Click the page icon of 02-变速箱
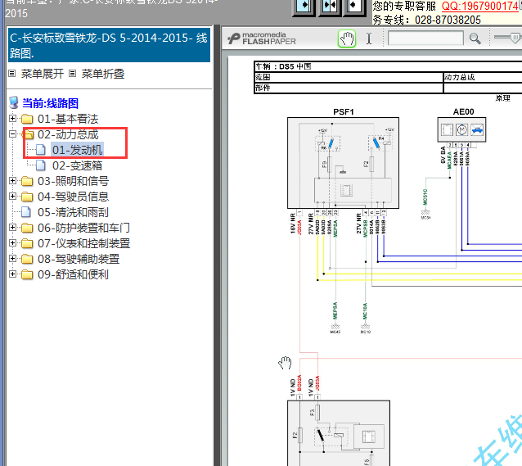This screenshot has width=522, height=466. 41,165
